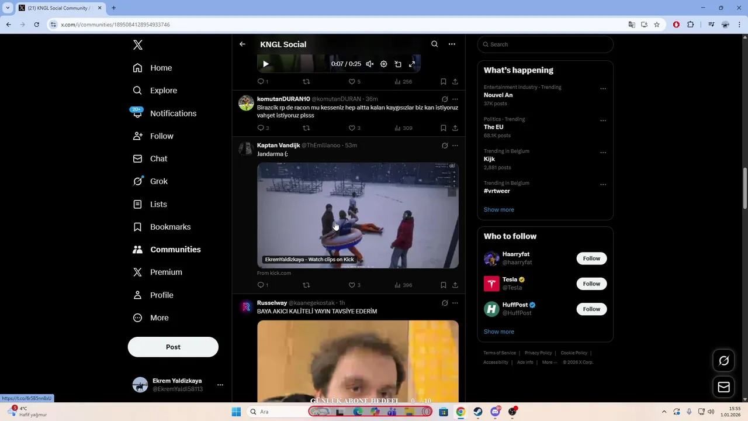Follow Haarryfat
The height and width of the screenshot is (421, 748).
coord(591,258)
